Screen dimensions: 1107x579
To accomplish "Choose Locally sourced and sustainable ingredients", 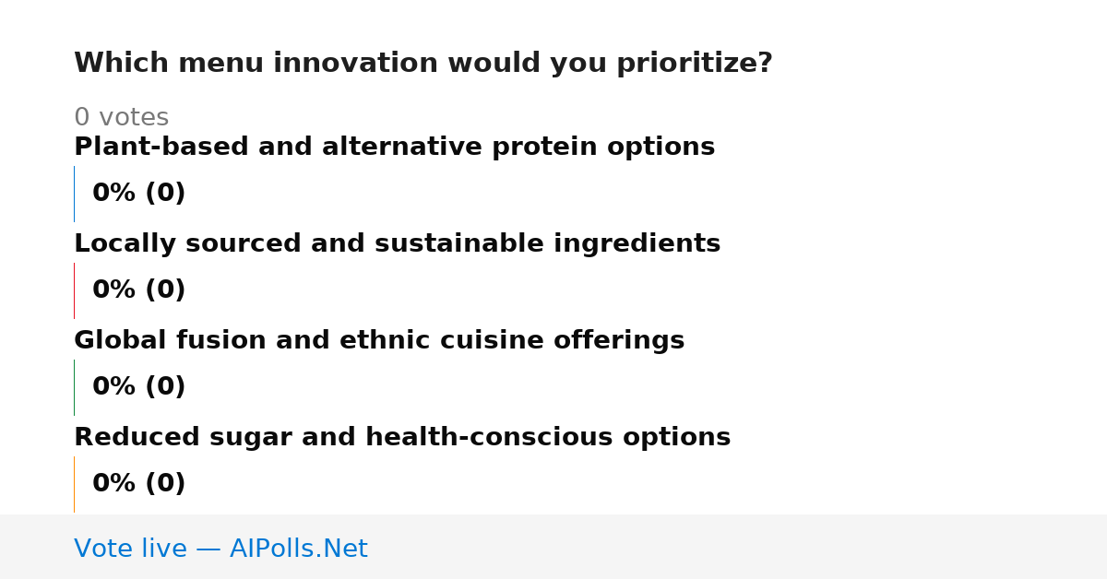I will [397, 244].
